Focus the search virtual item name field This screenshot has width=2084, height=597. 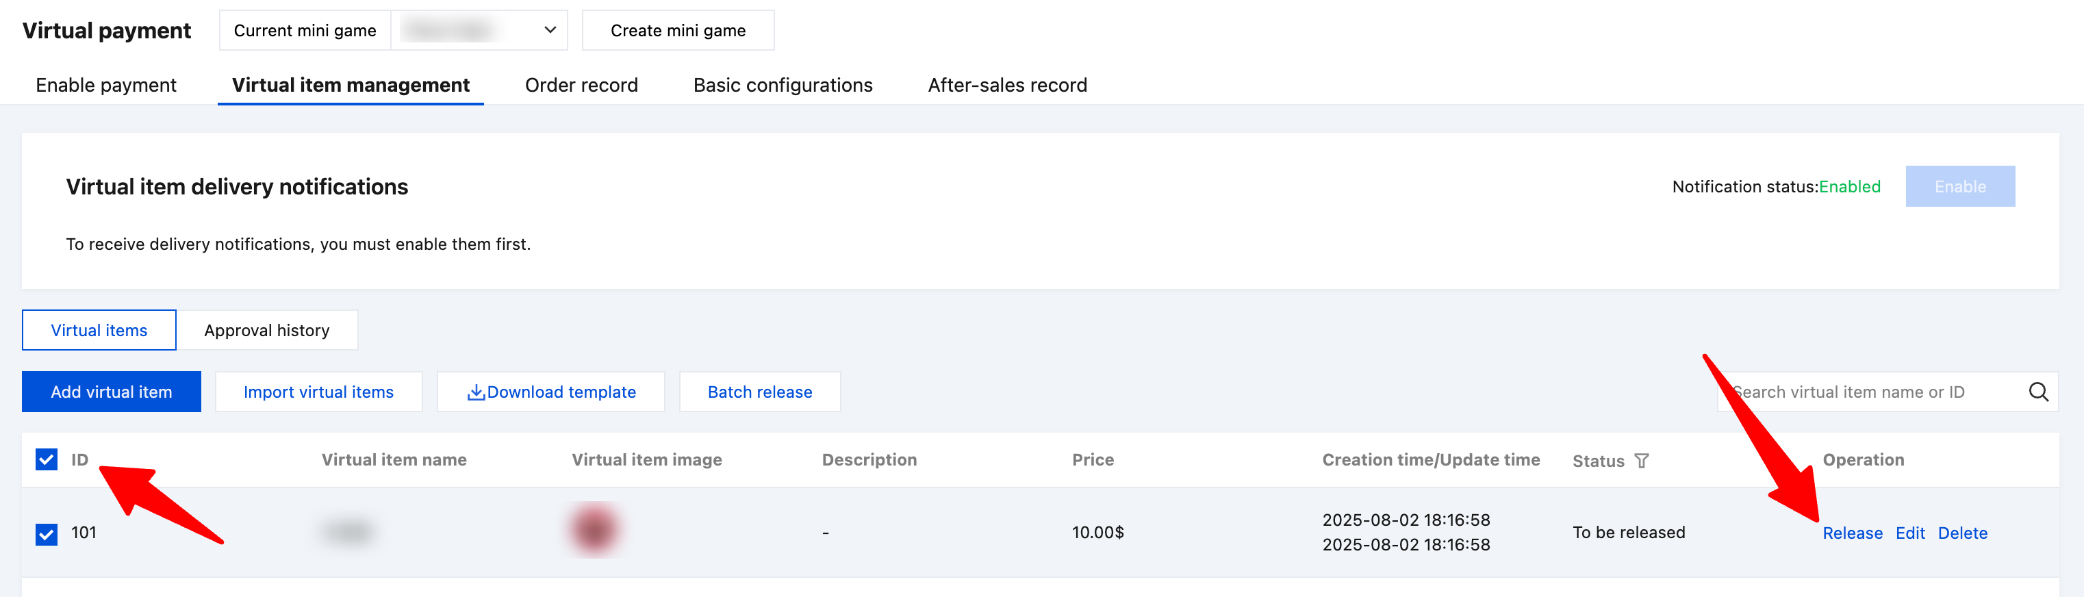pyautogui.click(x=1869, y=392)
